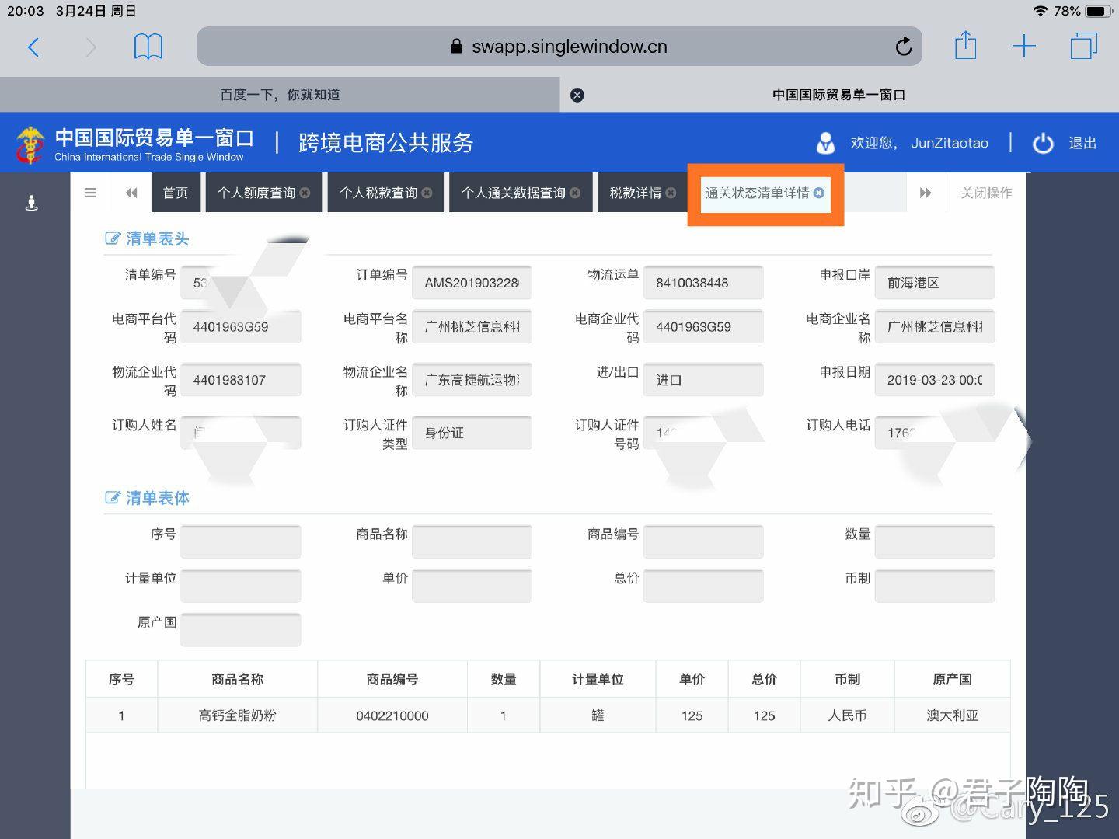This screenshot has height=839, width=1119.
Task: Close the 税款详情 tab
Action: [x=671, y=193]
